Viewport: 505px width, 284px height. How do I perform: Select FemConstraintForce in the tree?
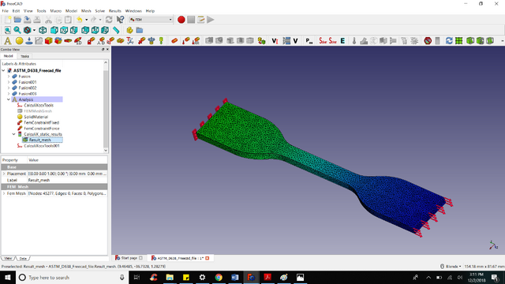point(42,128)
